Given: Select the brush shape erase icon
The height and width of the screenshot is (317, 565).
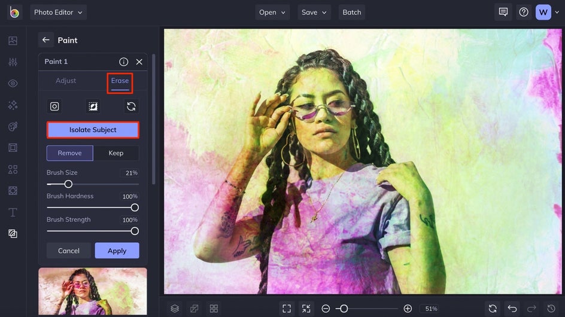Looking at the screenshot, I should 54,106.
